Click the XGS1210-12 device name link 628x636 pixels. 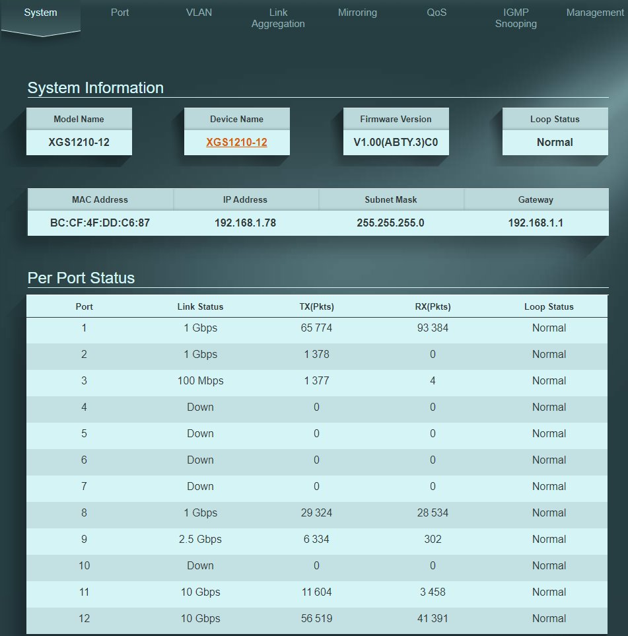coord(236,143)
